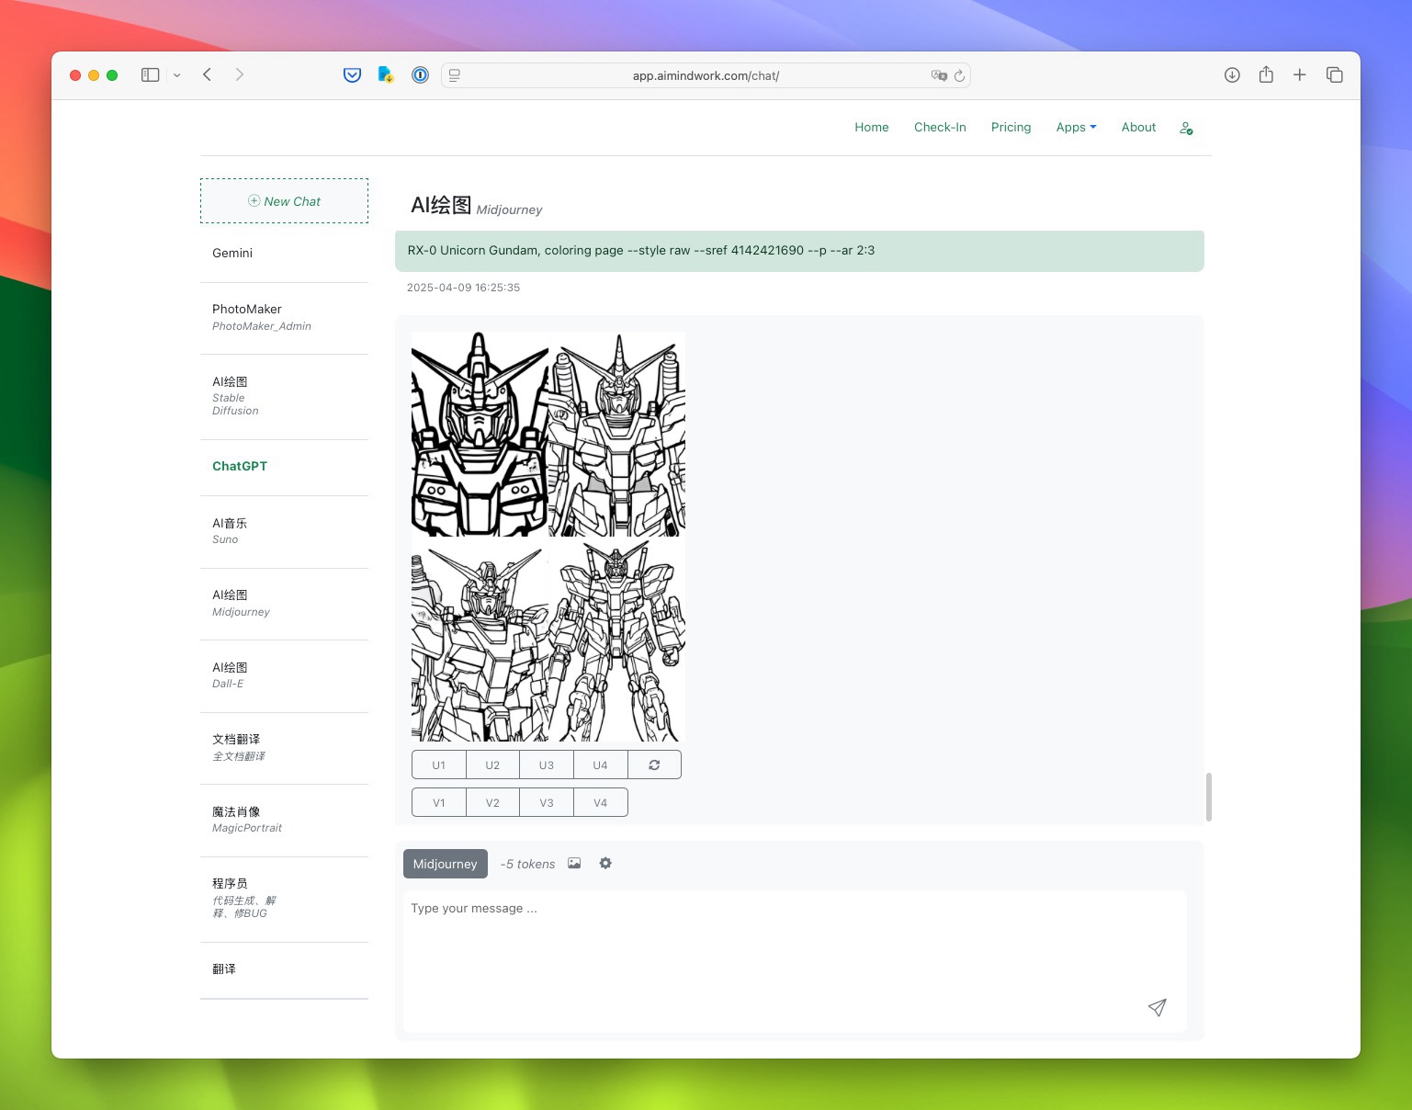Screen dimensions: 1412x1110
Task: Click the Safari share icon
Action: coord(1266,75)
